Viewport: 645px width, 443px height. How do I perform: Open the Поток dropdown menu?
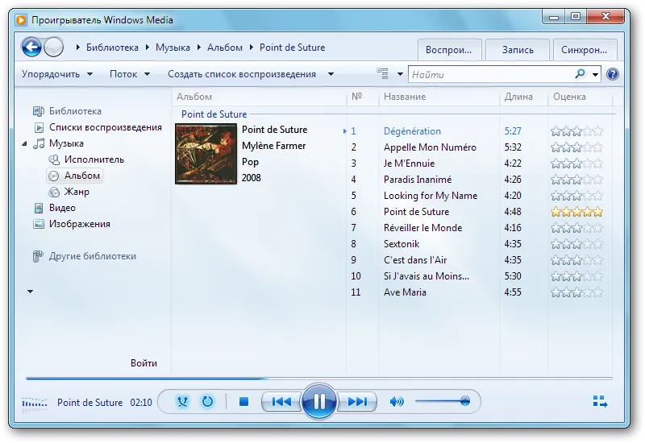coord(130,74)
